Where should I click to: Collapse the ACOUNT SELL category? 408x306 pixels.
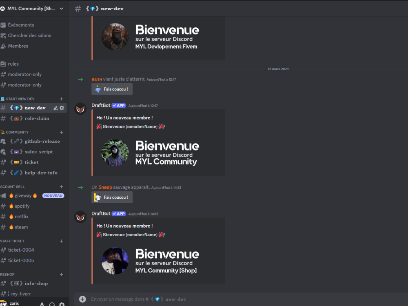tap(12, 186)
